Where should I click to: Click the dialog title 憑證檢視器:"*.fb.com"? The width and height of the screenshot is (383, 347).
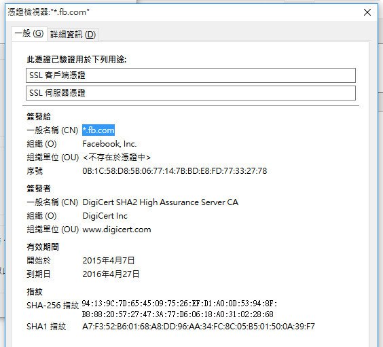pos(49,12)
